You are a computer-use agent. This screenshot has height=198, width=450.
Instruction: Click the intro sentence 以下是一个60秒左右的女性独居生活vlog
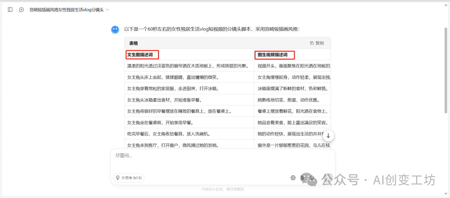(212, 29)
